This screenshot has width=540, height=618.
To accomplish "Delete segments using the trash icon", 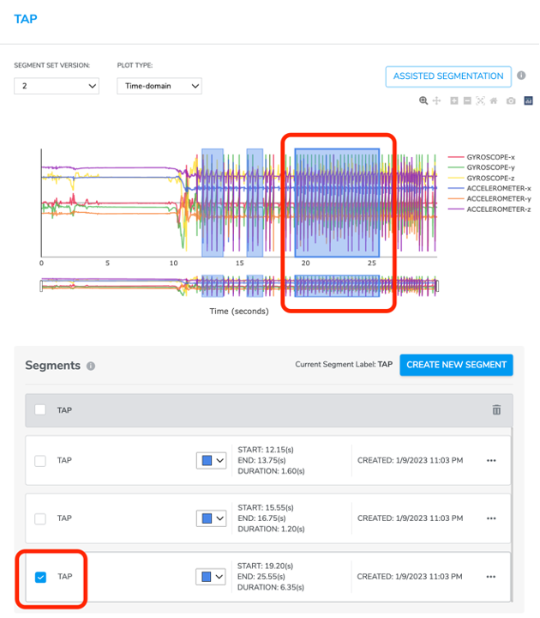I will (x=496, y=410).
